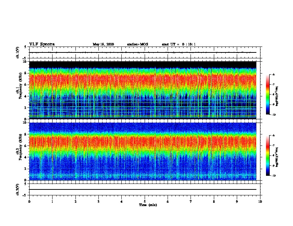Viewport: 293px width, 226px height.
Task: Click the "ch.3(V)" axis label
Action: point(17,189)
